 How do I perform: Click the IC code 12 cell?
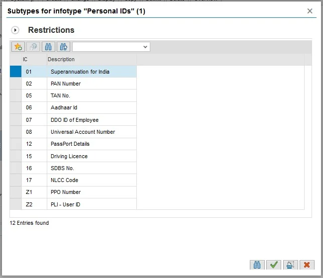(x=34, y=144)
